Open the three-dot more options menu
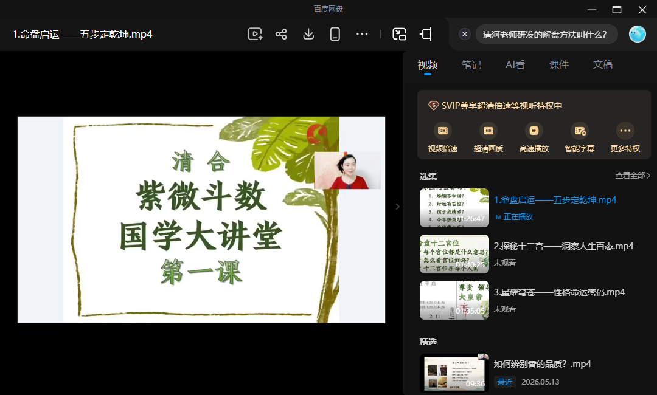The width and height of the screenshot is (657, 395). [x=361, y=34]
